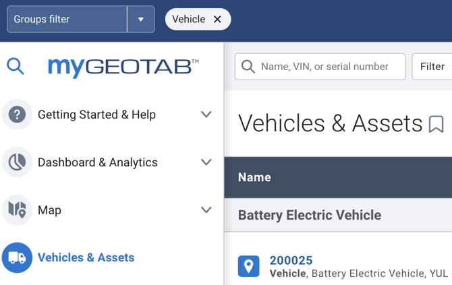
Task: Expand the Getting Started & Help menu chevron
Action: pos(206,115)
